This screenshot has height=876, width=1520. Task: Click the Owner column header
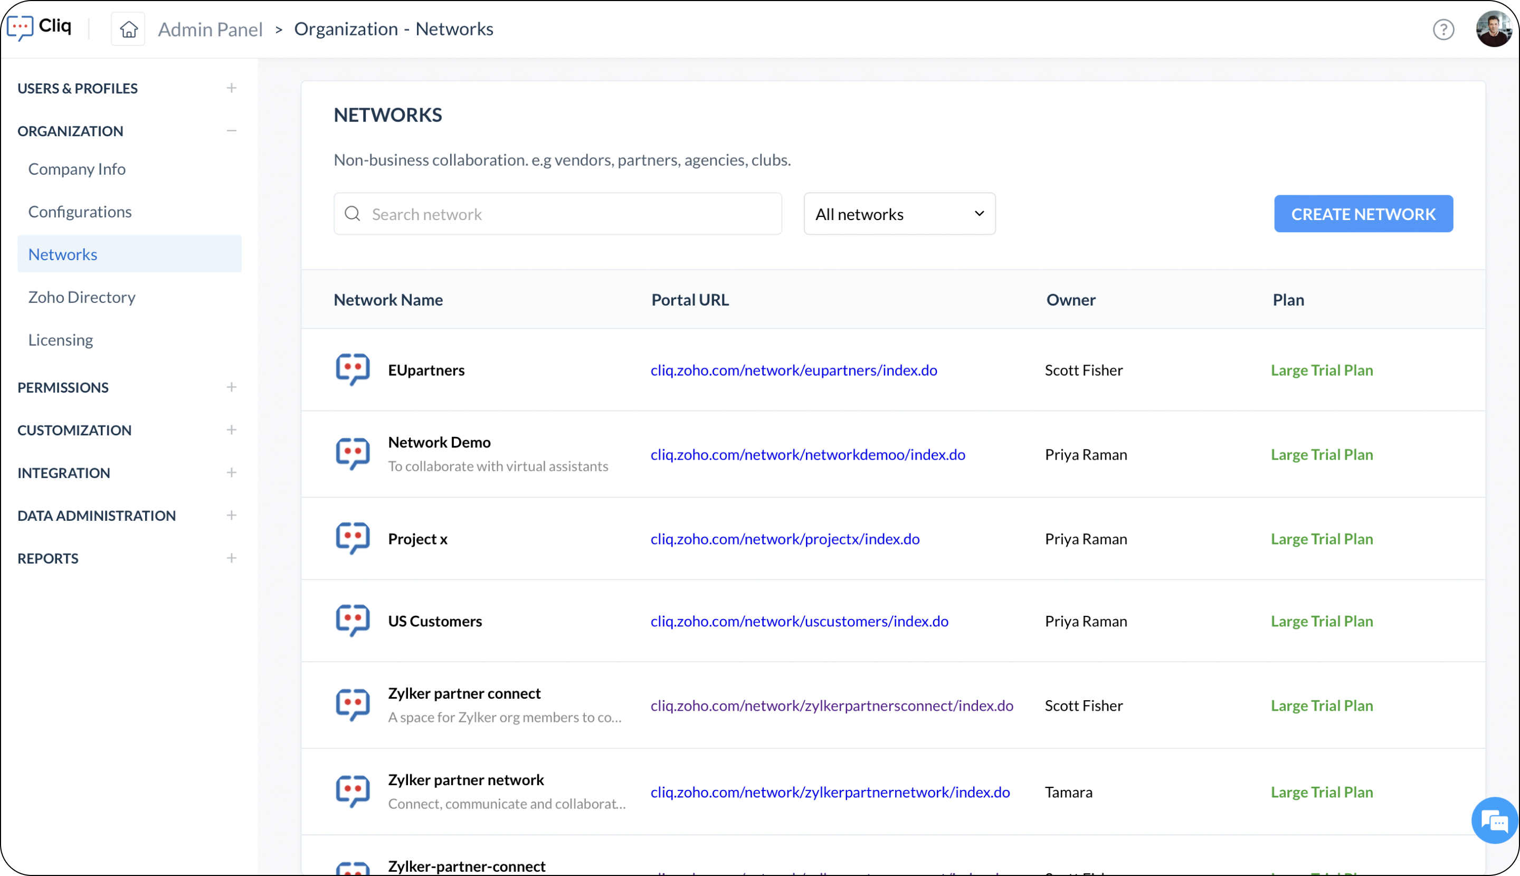(x=1070, y=300)
